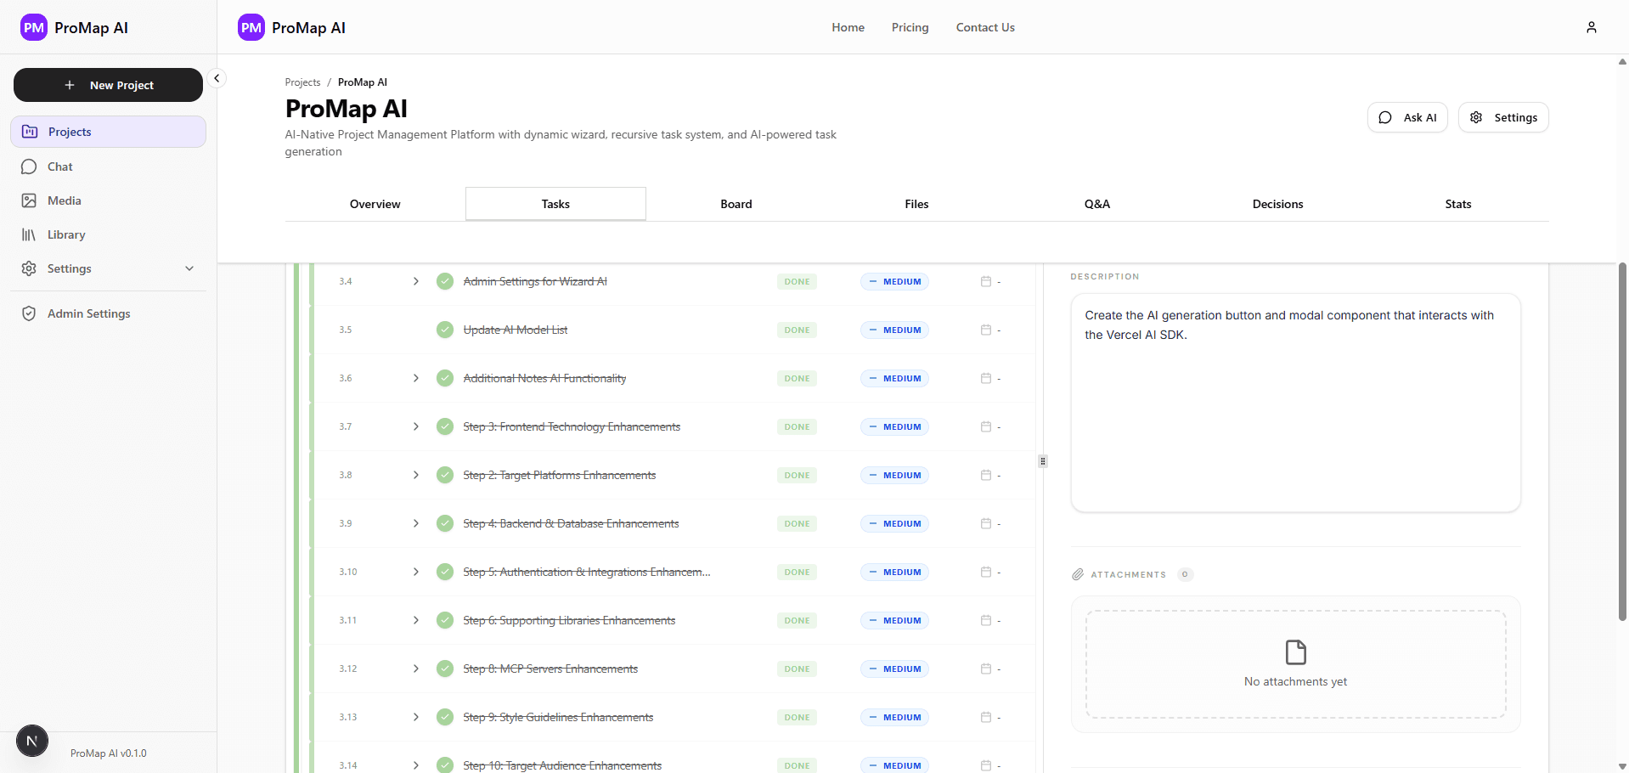Expand Step 3: Frontend Technology Enhancements row
Screen dimensions: 1629x773
tap(415, 426)
